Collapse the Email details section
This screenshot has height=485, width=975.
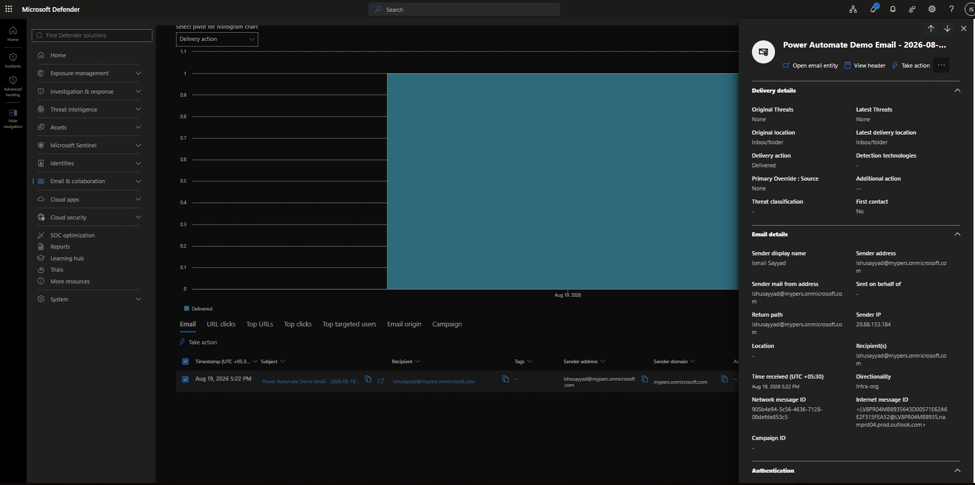958,234
